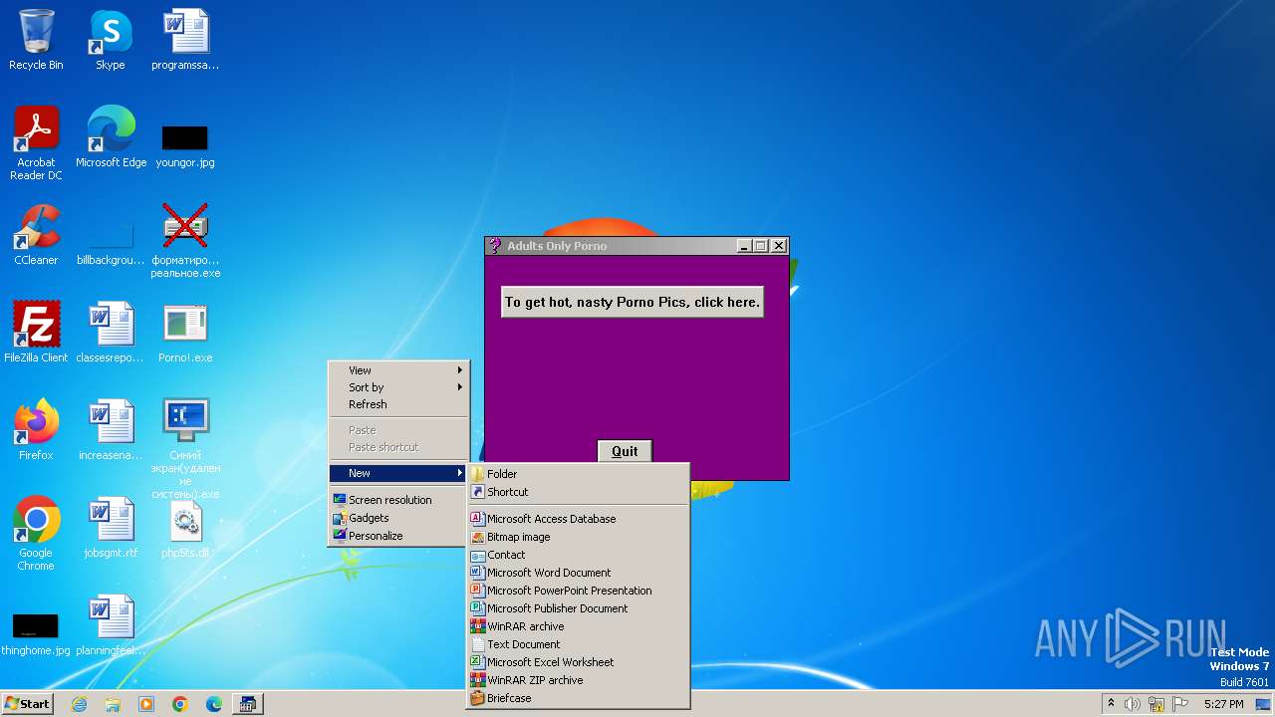1275x717 pixels.
Task: Click Edge icon in the taskbar
Action: 214,704
